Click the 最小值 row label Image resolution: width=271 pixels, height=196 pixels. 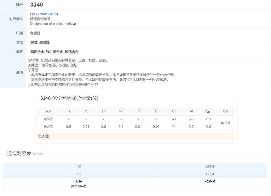pyautogui.click(x=48, y=119)
